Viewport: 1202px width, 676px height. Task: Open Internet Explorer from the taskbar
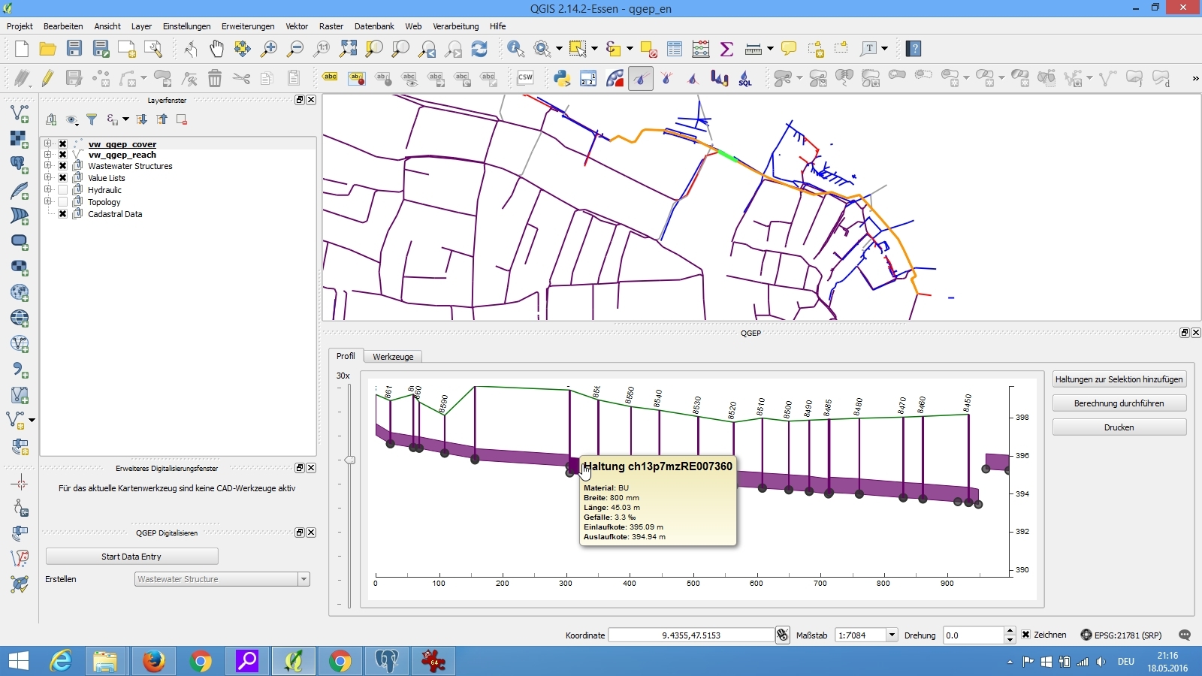(x=60, y=661)
